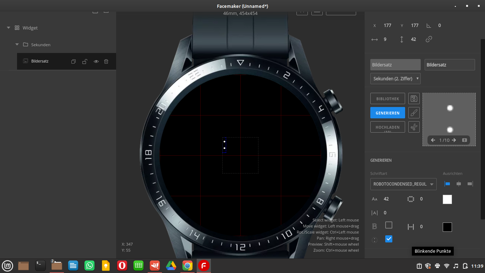Enable the bold text checkbox
This screenshot has height=273, width=485.
(389, 225)
